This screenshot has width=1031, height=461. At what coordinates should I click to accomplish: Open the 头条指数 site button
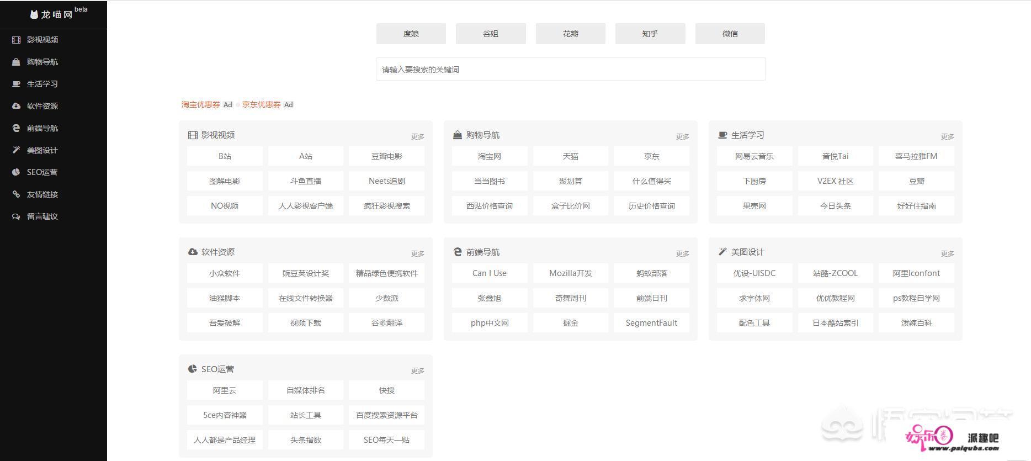[x=306, y=440]
